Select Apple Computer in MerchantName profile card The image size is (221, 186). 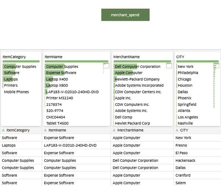(129, 73)
